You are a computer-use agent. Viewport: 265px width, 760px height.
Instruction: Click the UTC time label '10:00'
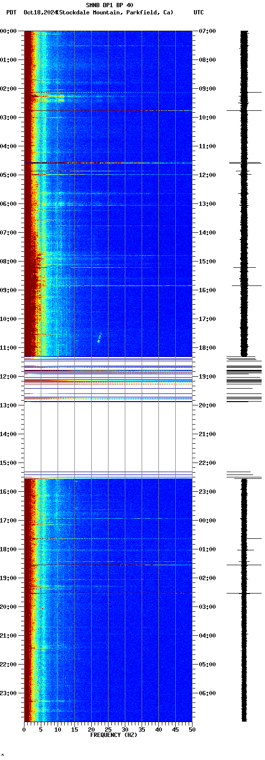pos(207,118)
